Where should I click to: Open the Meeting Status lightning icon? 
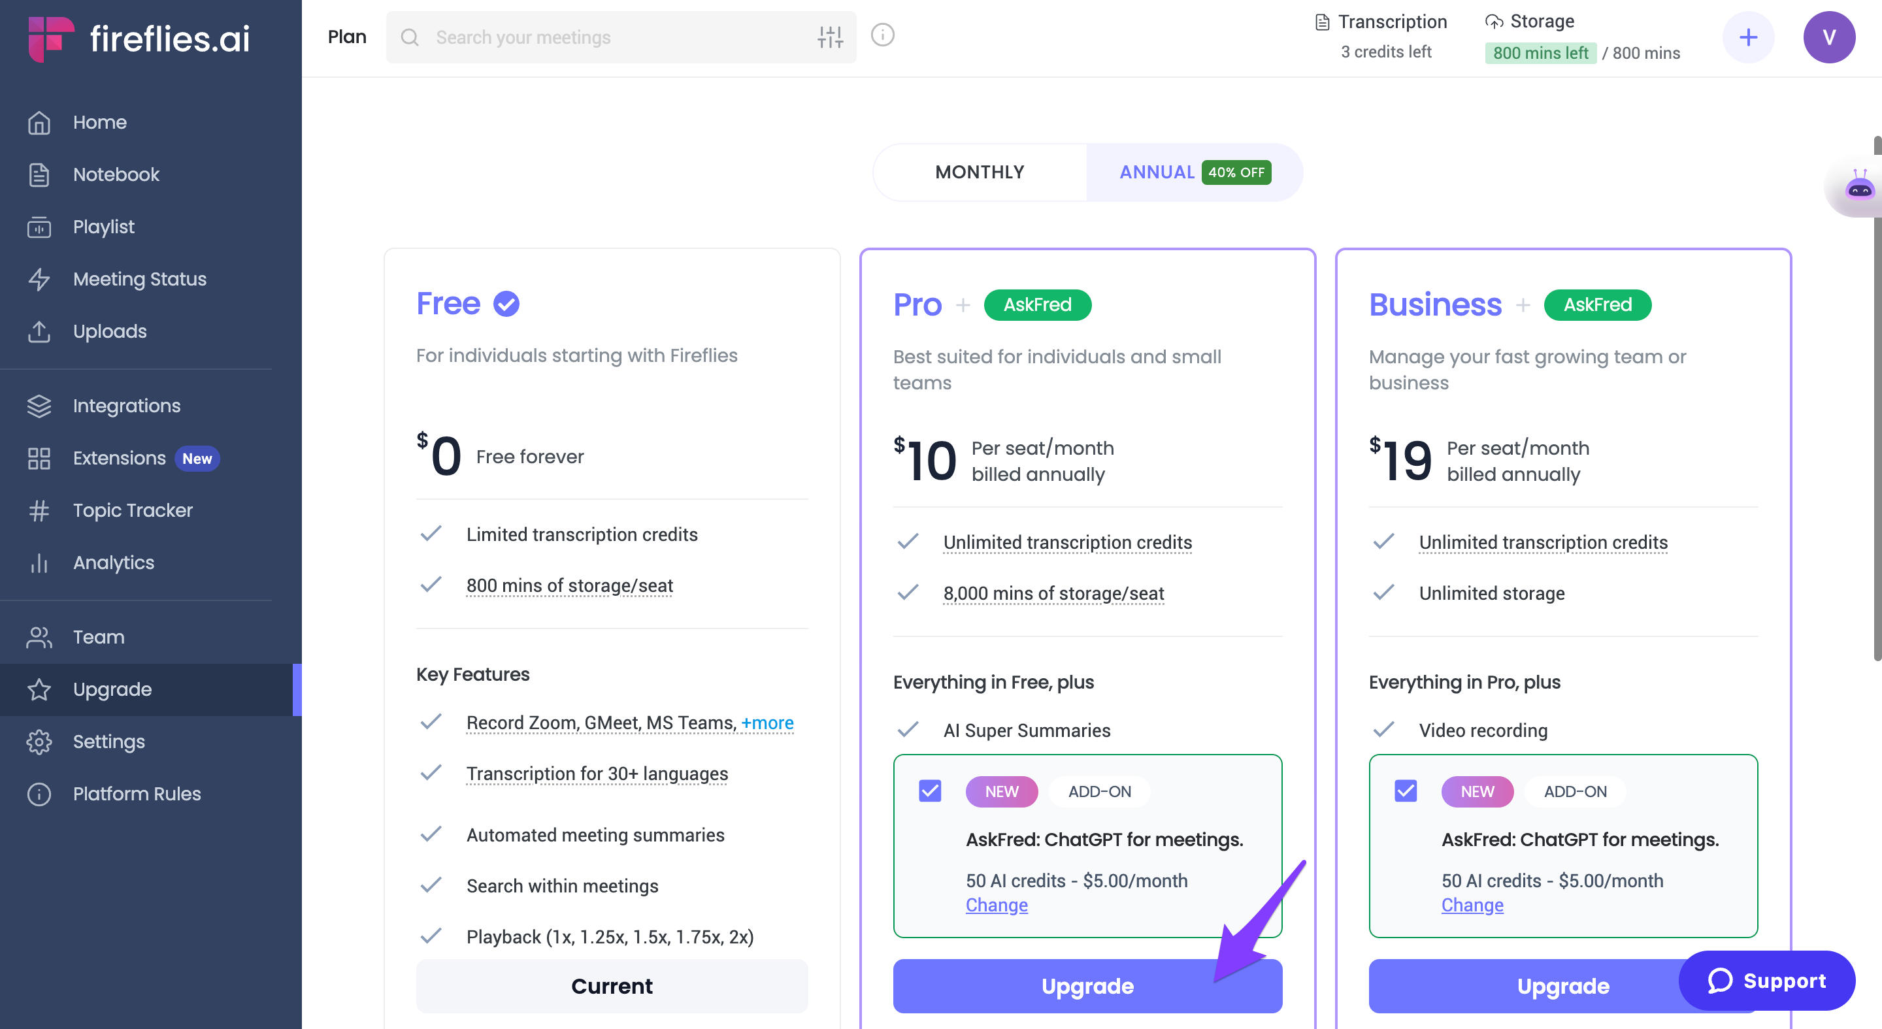pyautogui.click(x=39, y=279)
